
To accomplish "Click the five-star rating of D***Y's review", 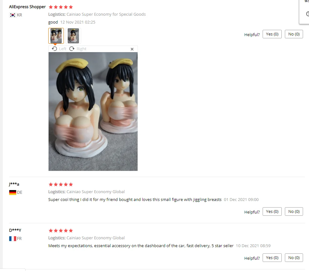I will [x=61, y=230].
